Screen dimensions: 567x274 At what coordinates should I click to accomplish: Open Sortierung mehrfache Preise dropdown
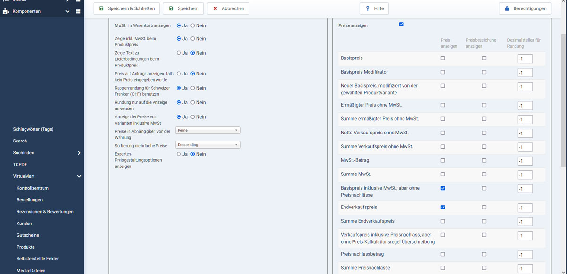click(207, 145)
